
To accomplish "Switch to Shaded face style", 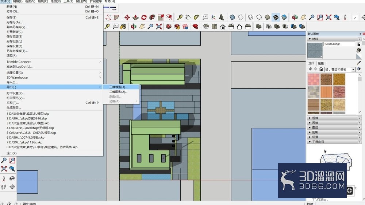I will [267, 17].
